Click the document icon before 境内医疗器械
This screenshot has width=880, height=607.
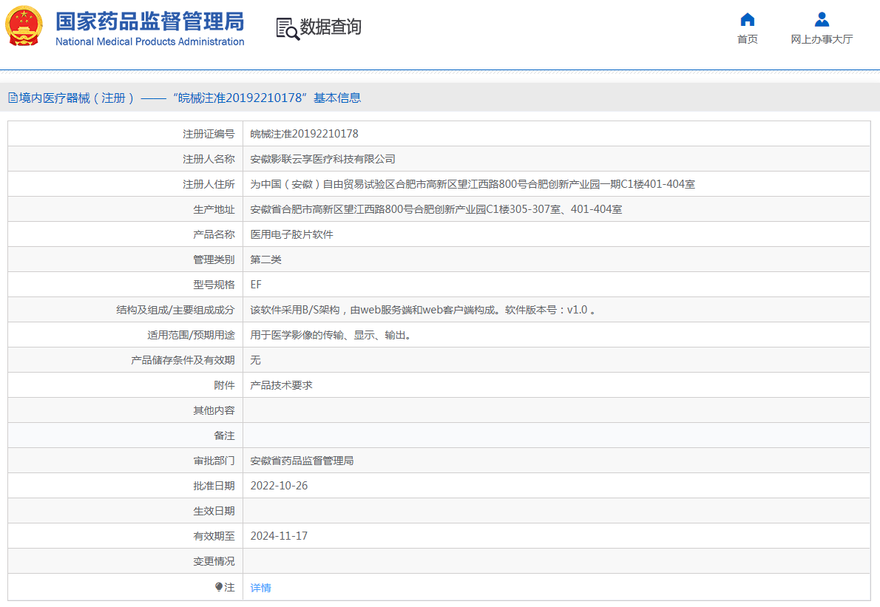[13, 98]
